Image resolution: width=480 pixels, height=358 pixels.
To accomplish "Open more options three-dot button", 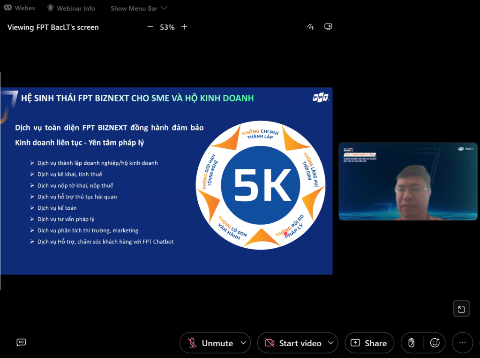I will pos(463,343).
